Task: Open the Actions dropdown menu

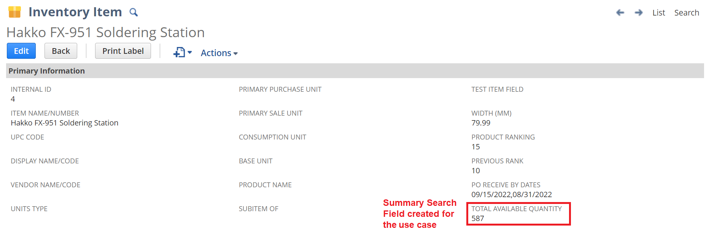Action: (219, 53)
